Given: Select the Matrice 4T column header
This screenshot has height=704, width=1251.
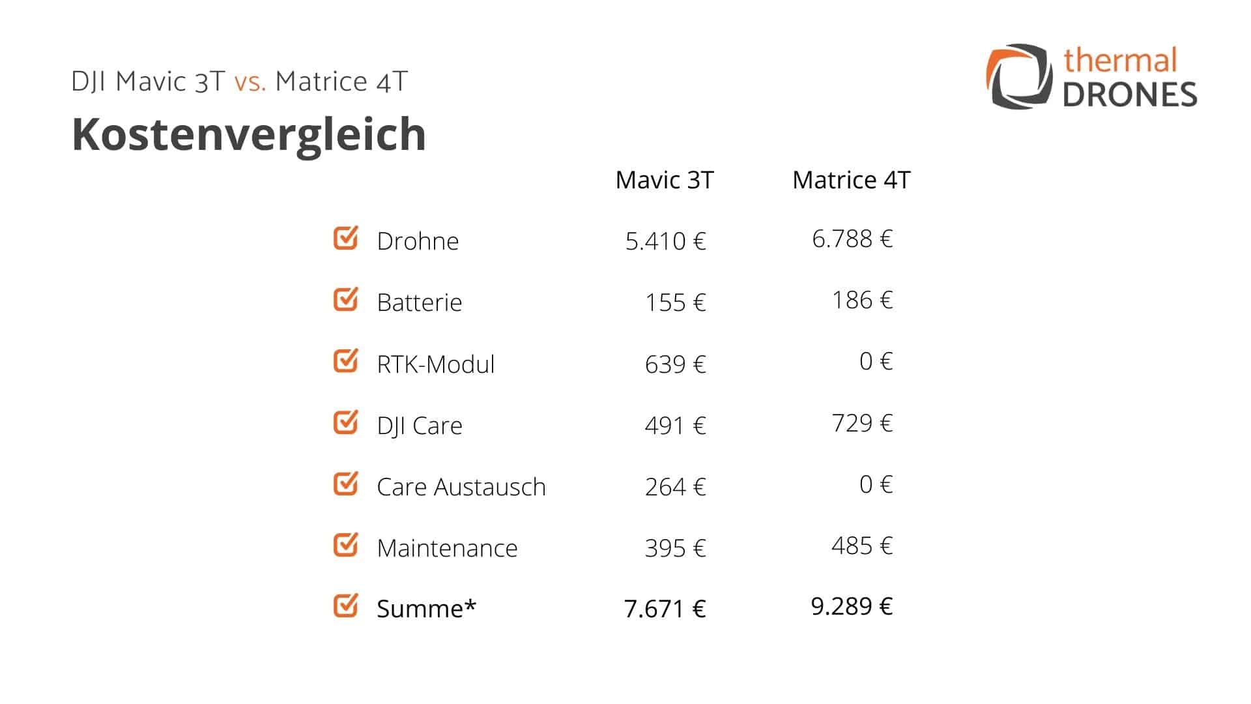Looking at the screenshot, I should click(851, 180).
